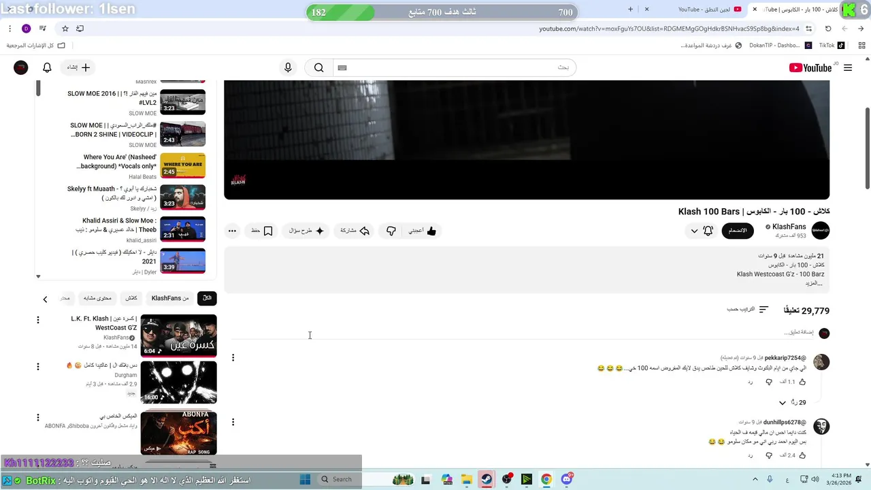Show hidden system tray icons
Screen dimensions: 871x490
tap(754, 479)
